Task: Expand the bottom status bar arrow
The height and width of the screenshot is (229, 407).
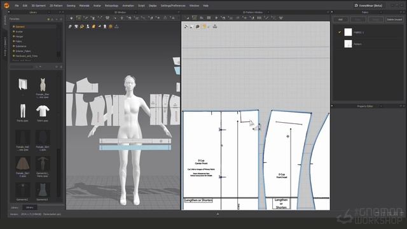Action: [217, 214]
